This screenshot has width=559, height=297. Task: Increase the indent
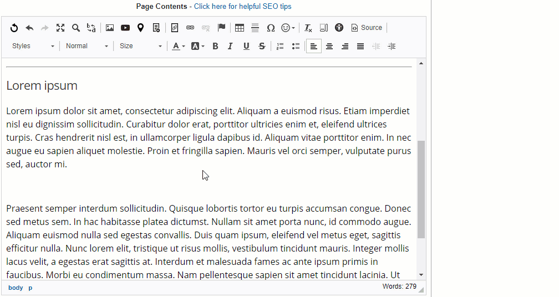coord(392,46)
